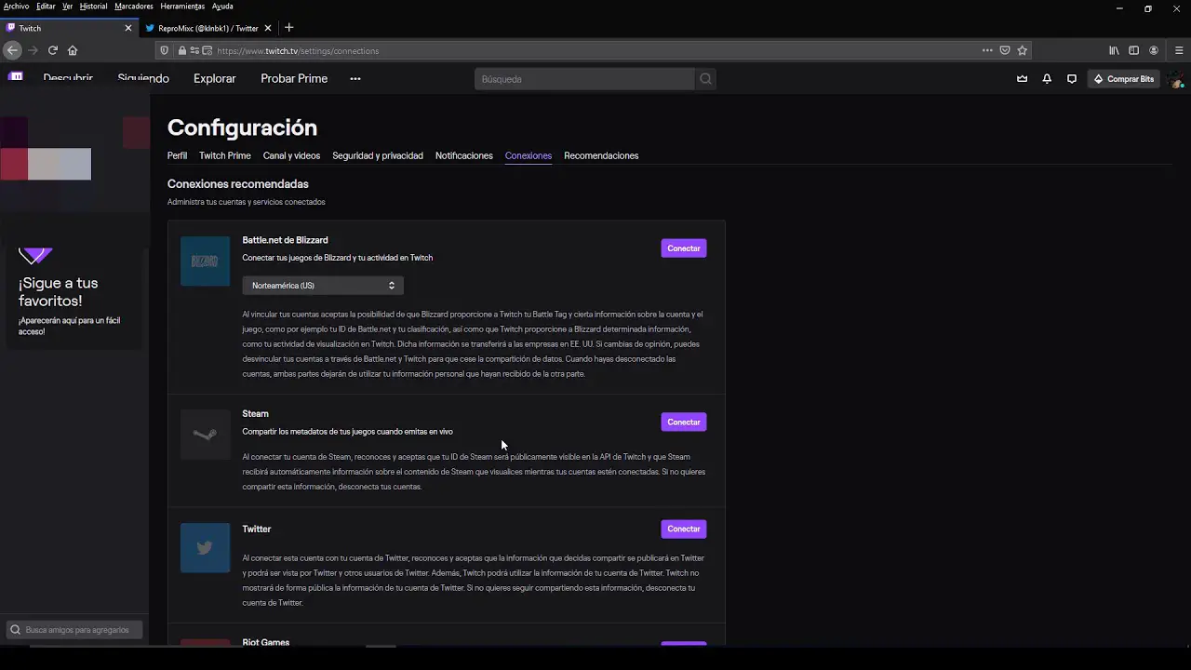Click the Riot Games section title
Image resolution: width=1191 pixels, height=670 pixels.
click(266, 642)
